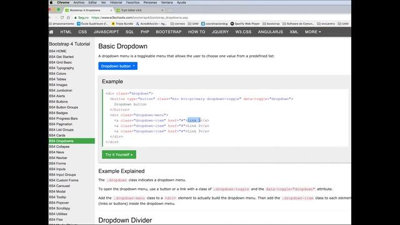Select the Bootstrap 4 Dropdowns tab
This screenshot has width=400, height=225.
[88, 10]
